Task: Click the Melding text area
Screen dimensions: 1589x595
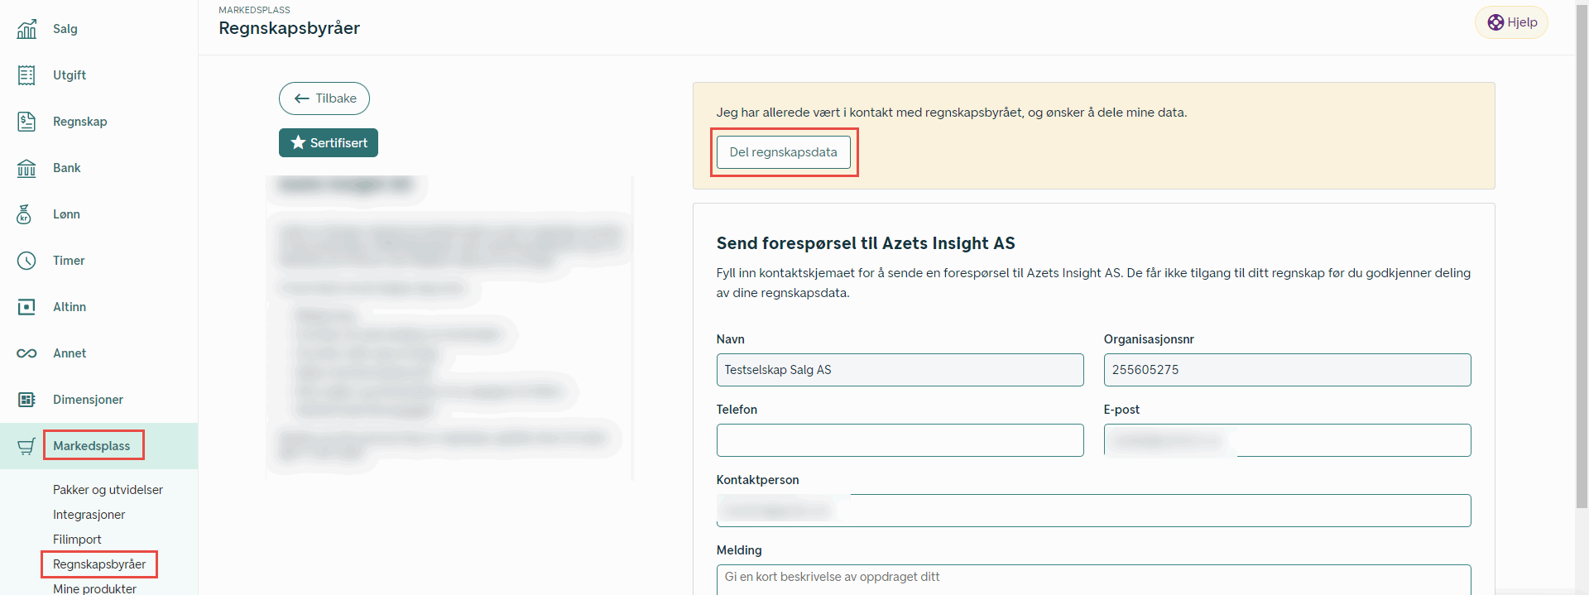Action: click(x=1093, y=579)
